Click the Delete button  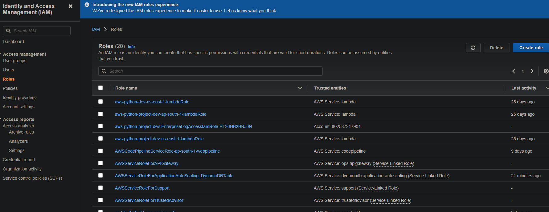point(497,48)
